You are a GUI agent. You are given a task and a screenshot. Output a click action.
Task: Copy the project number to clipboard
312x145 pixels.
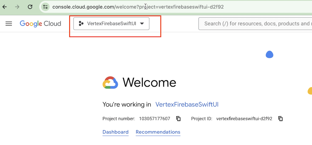tap(178, 119)
